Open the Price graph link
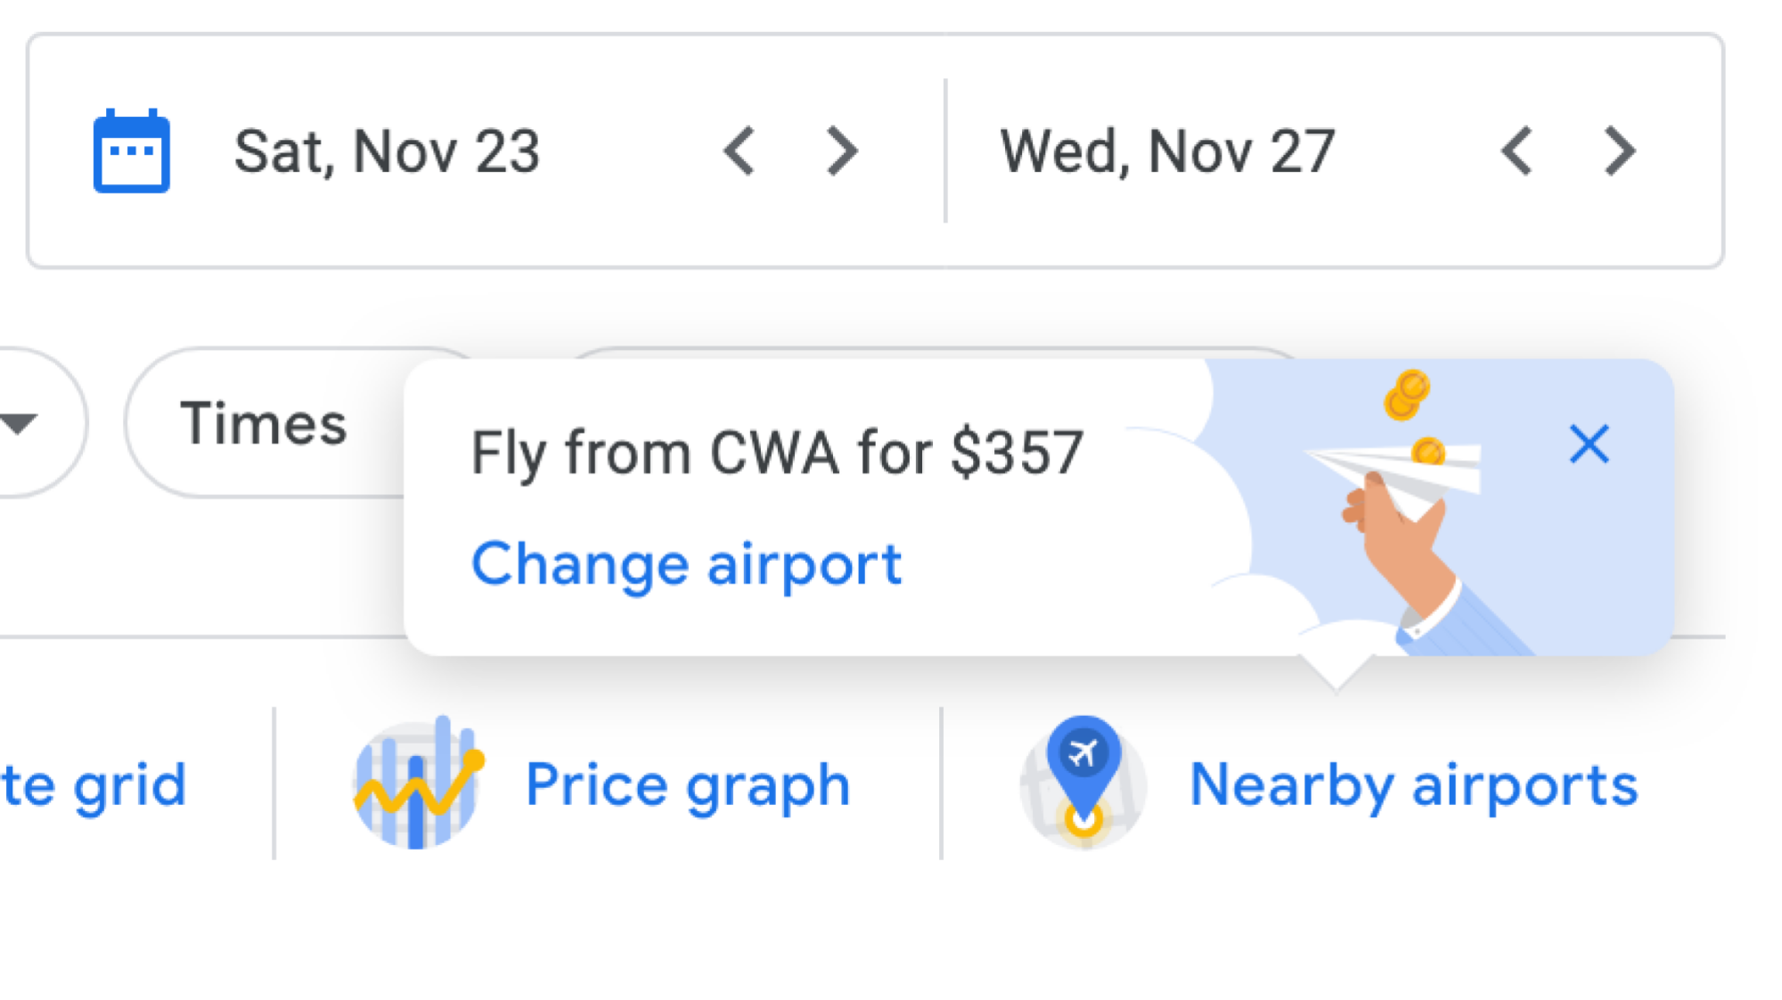Viewport: 1782px width, 1000px height. click(688, 785)
